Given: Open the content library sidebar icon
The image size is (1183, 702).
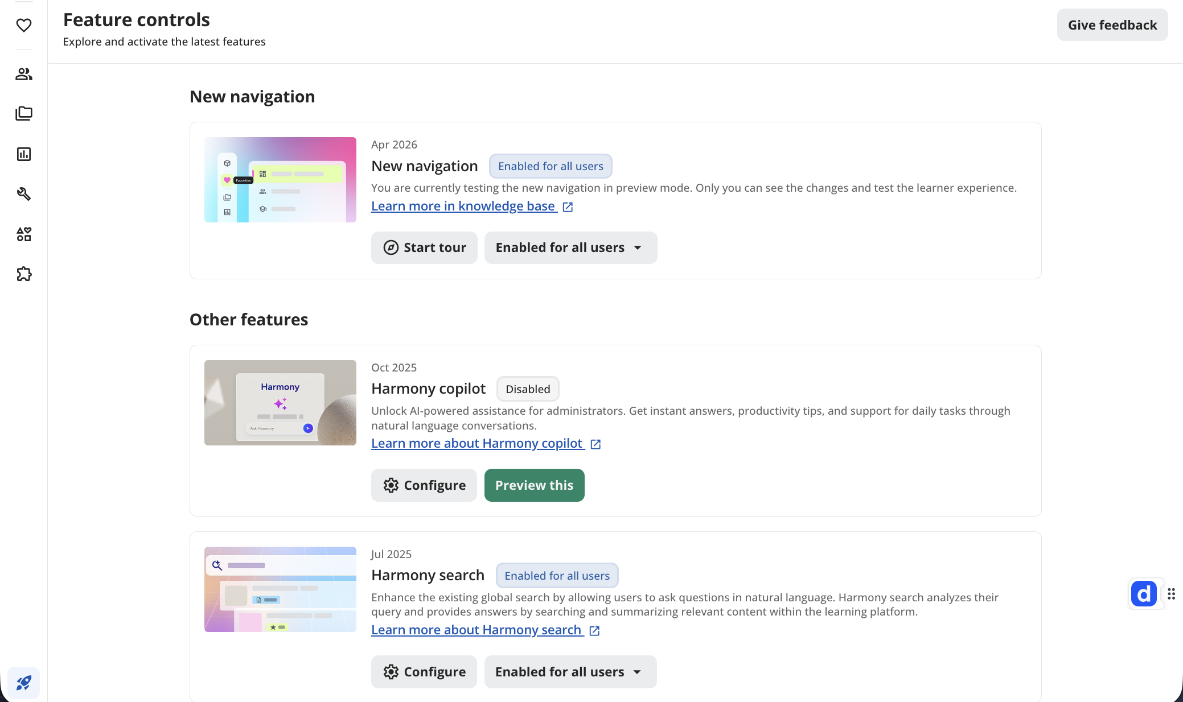Looking at the screenshot, I should pos(24,114).
